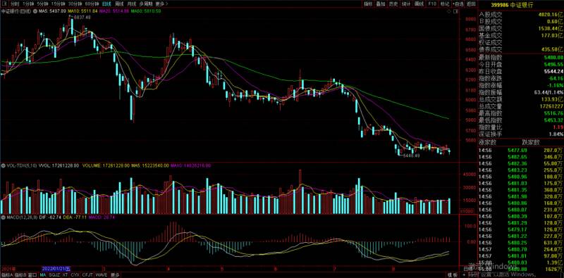Click the diamond icon at chart top-right
The height and width of the screenshot is (278, 564).
(x=449, y=11)
